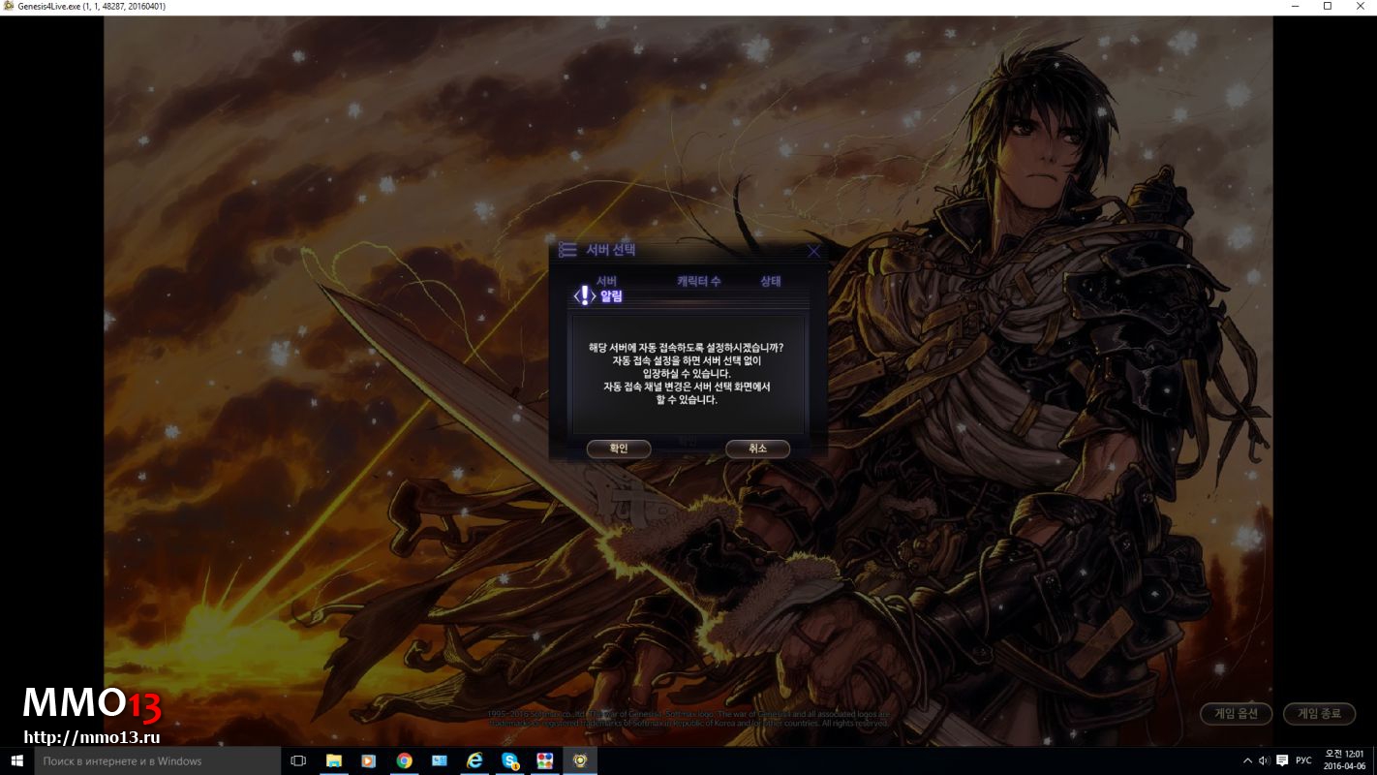Open 게임 옵션 game options
Image resolution: width=1377 pixels, height=775 pixels.
point(1236,714)
